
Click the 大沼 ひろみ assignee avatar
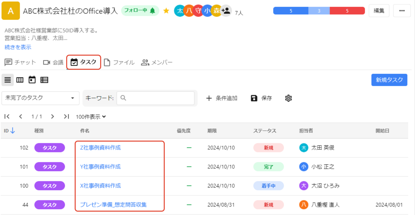[304, 186]
